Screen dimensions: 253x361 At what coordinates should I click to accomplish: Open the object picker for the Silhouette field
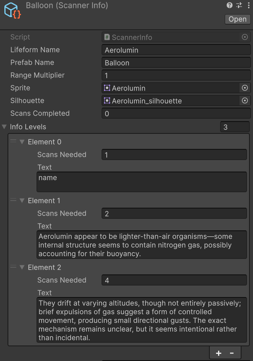pos(245,100)
